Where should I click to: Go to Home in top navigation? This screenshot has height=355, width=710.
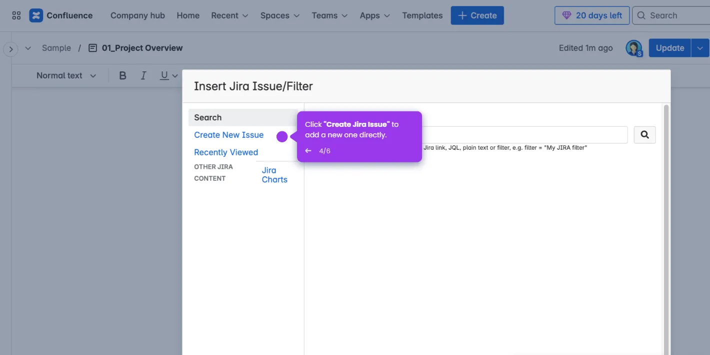pyautogui.click(x=188, y=15)
